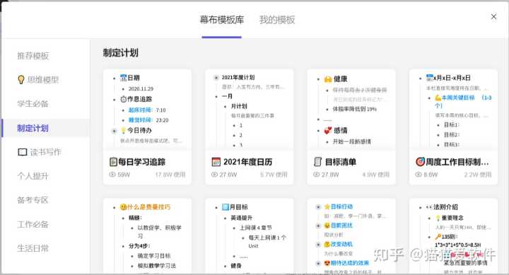The height and width of the screenshot is (275, 509).
Task: Click the eye icon next to 27.6W
Action: tap(214, 175)
